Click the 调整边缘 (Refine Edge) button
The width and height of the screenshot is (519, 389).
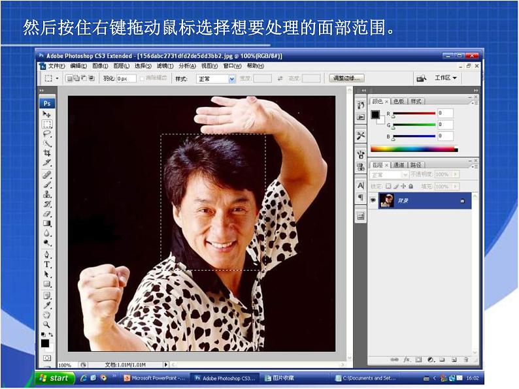click(x=346, y=78)
